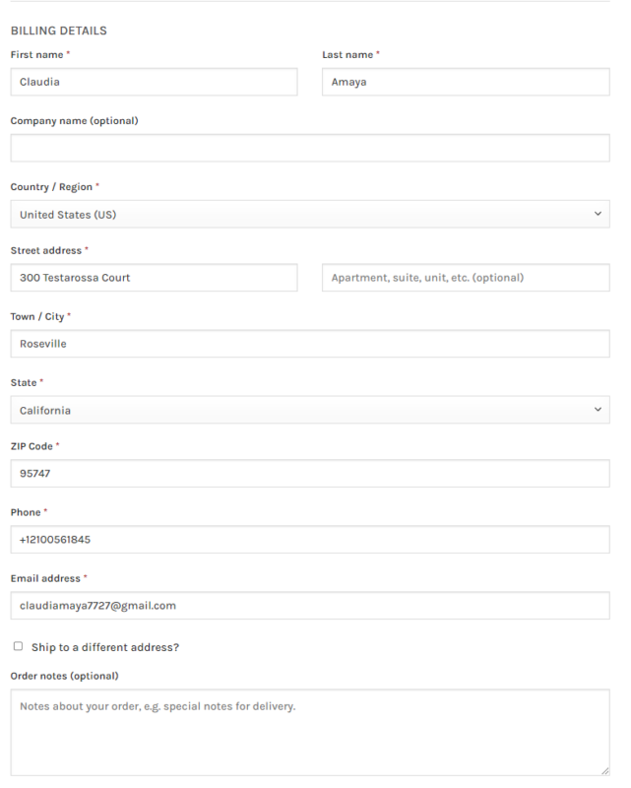The image size is (631, 788).
Task: Click the First name input field
Action: coord(154,82)
